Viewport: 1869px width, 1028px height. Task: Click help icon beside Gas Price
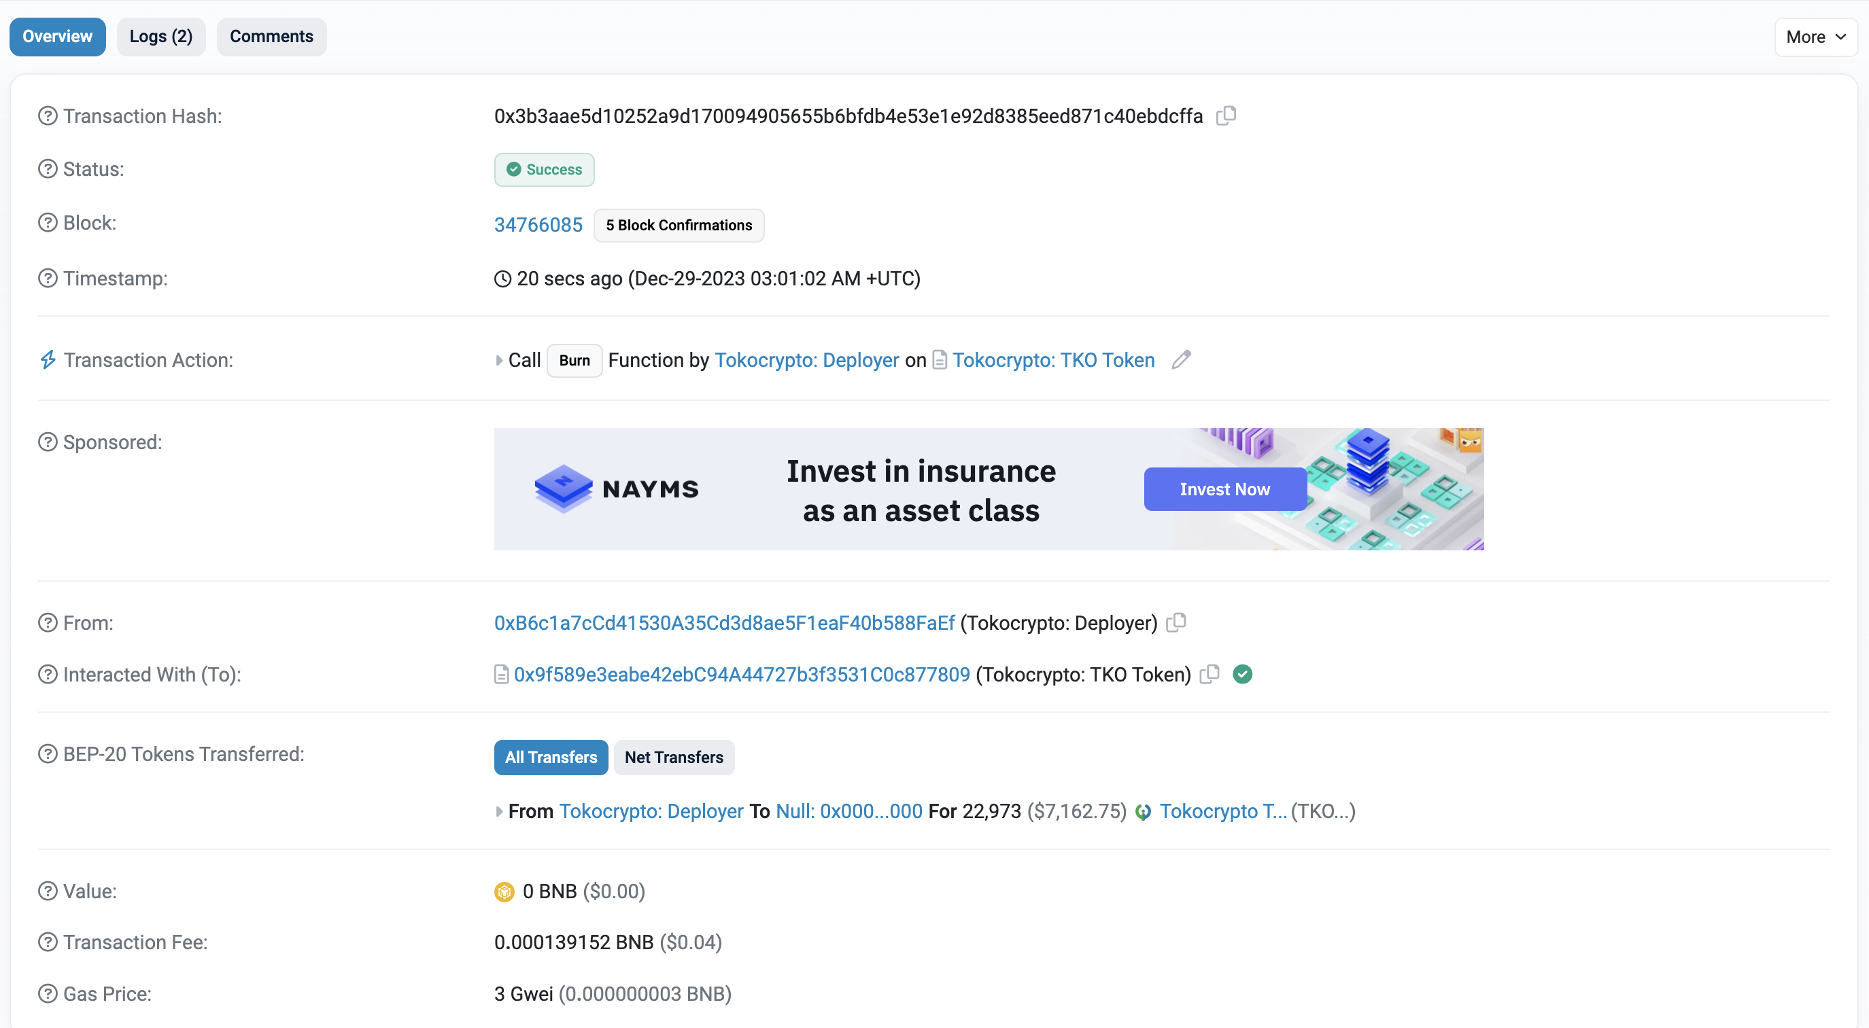48,993
